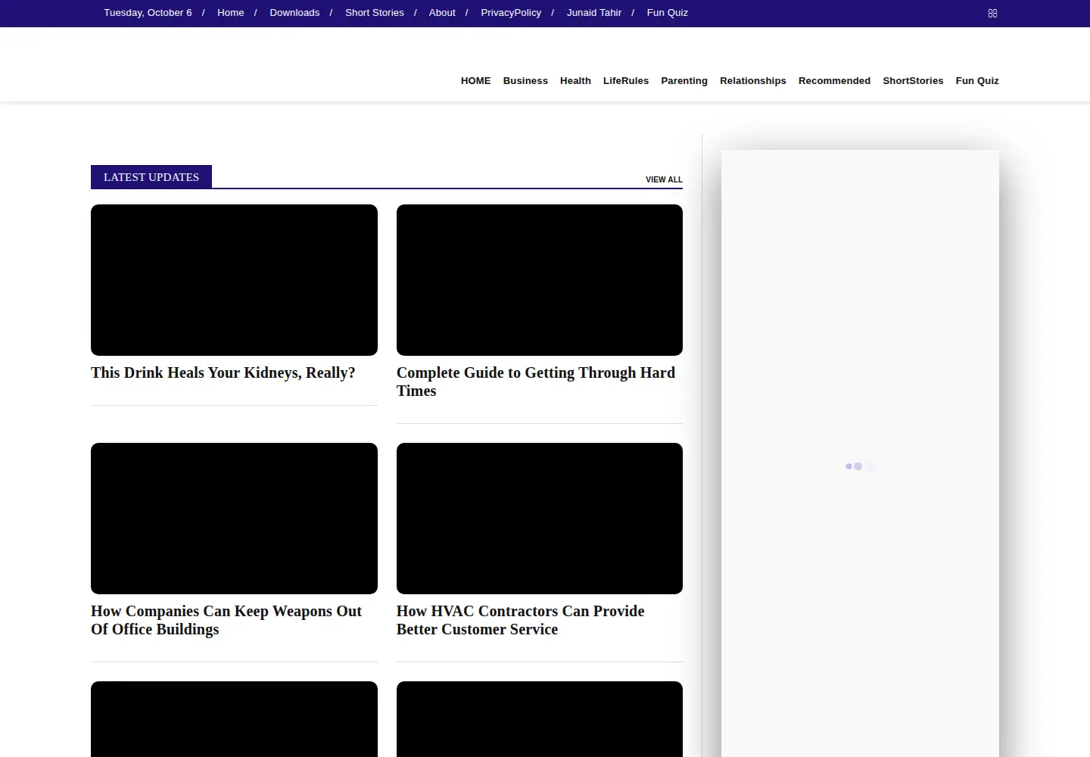The height and width of the screenshot is (757, 1090).
Task: Open the Parenting category
Action: pos(684,81)
